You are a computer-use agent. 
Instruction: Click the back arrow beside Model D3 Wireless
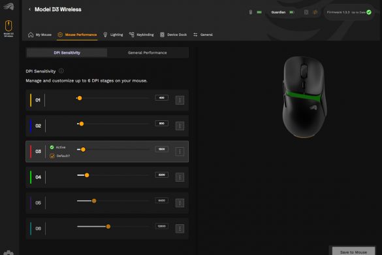(x=30, y=9)
